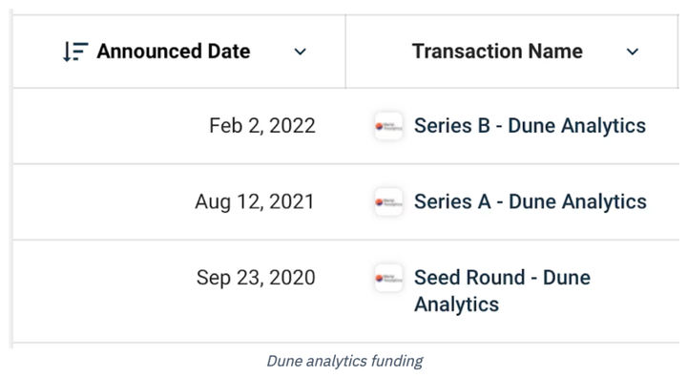The width and height of the screenshot is (687, 378).
Task: Click the sort descending icon beside Announced Date
Action: [x=75, y=52]
